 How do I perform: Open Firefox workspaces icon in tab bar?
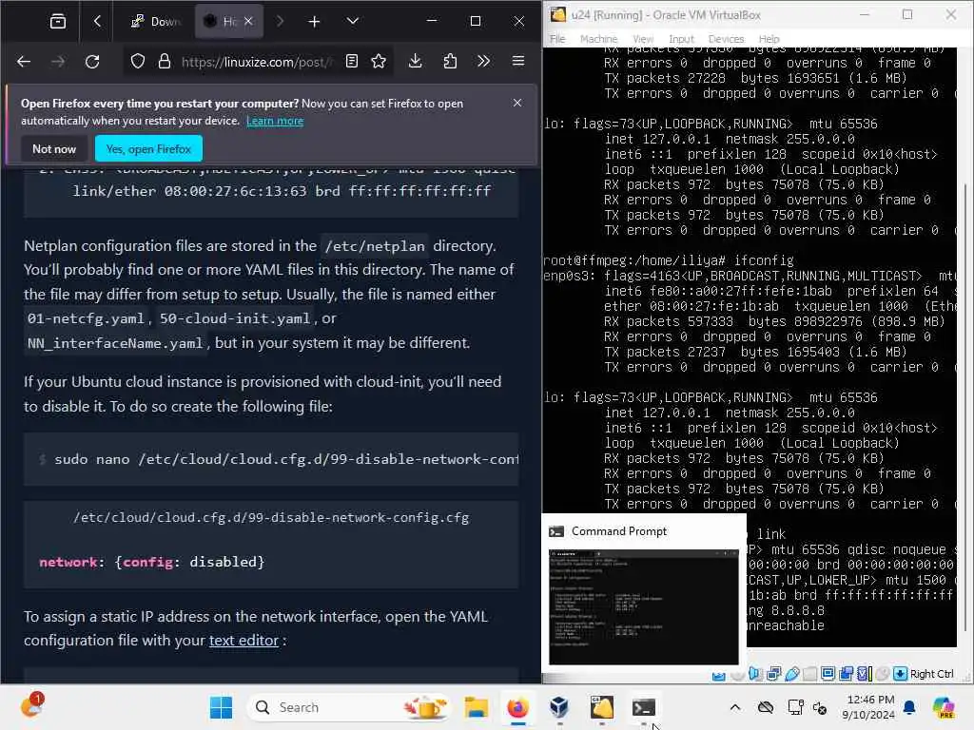click(x=58, y=22)
